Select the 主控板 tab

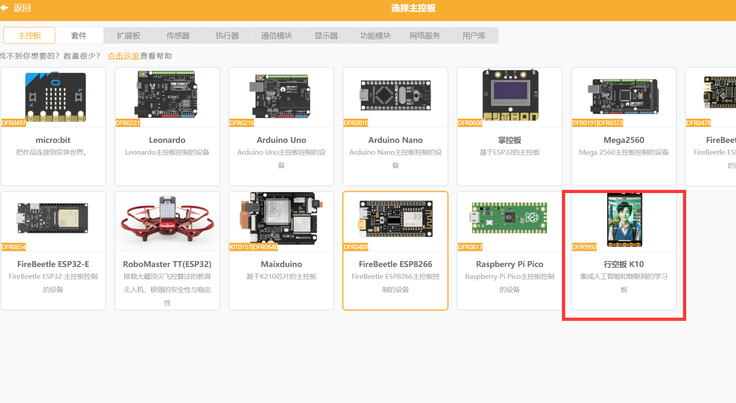coord(29,36)
